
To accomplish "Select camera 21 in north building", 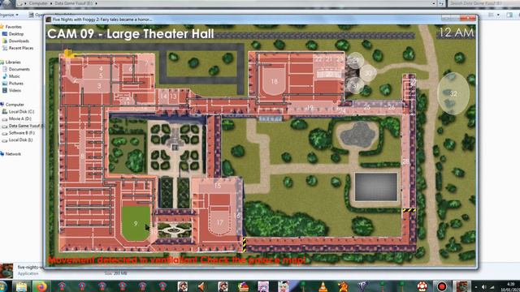I will pyautogui.click(x=328, y=59).
